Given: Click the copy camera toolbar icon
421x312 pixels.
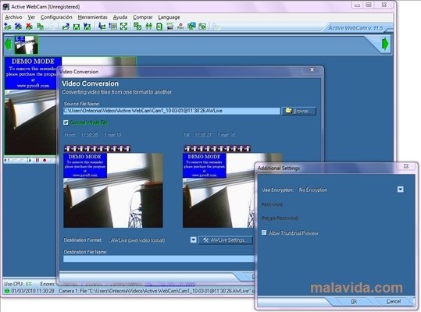Looking at the screenshot, I should point(40,27).
